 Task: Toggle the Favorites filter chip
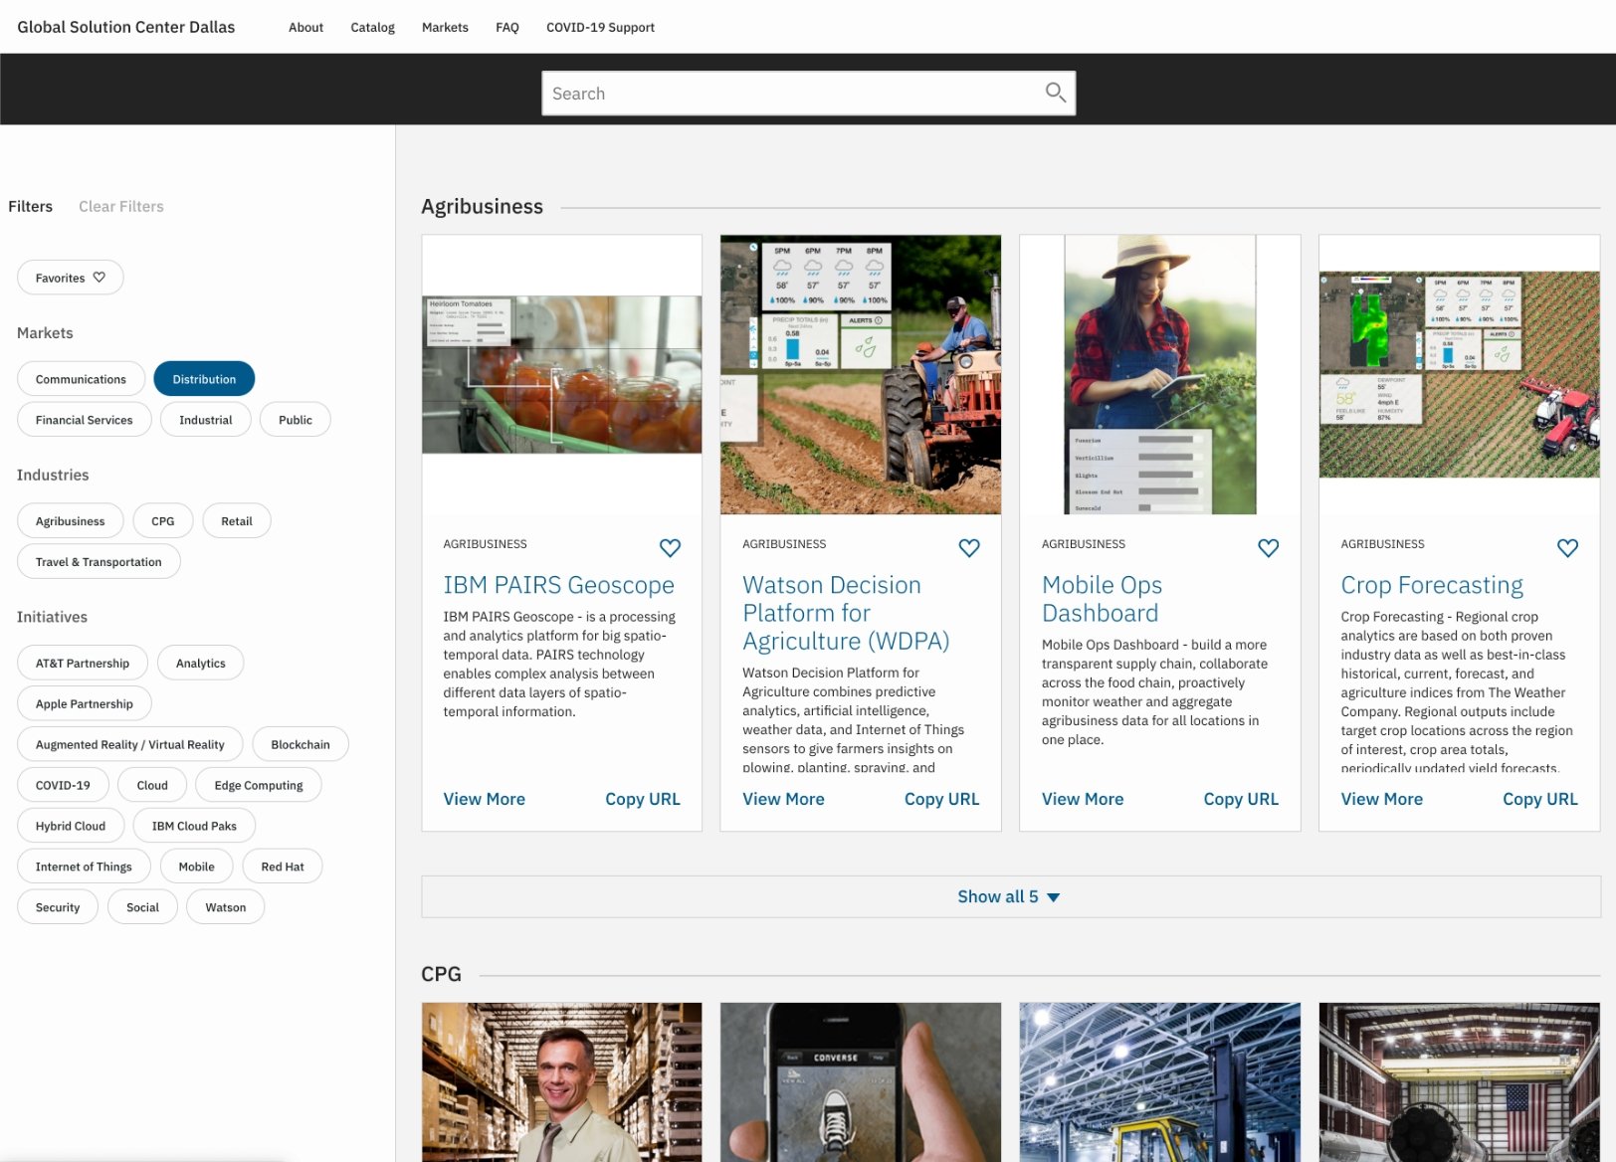71,278
